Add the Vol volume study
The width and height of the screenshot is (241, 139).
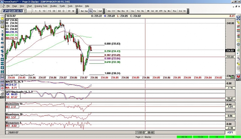tap(152, 11)
